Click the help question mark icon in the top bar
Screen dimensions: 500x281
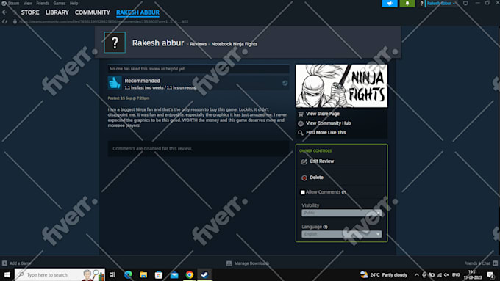(421, 4)
